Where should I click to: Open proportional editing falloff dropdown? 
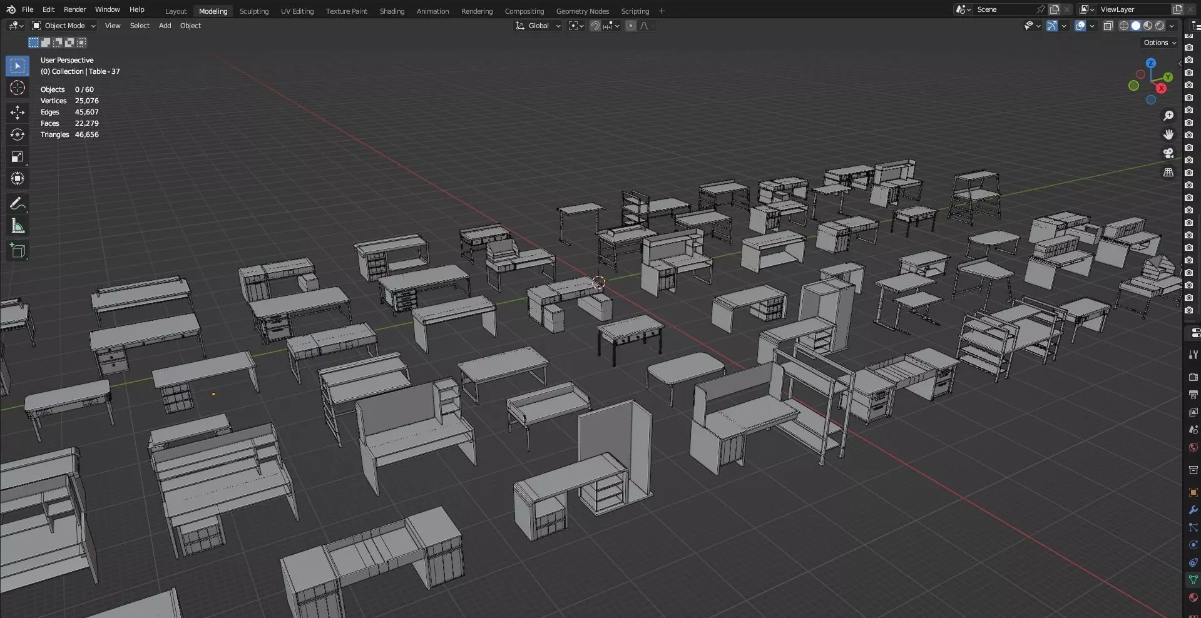tap(647, 26)
